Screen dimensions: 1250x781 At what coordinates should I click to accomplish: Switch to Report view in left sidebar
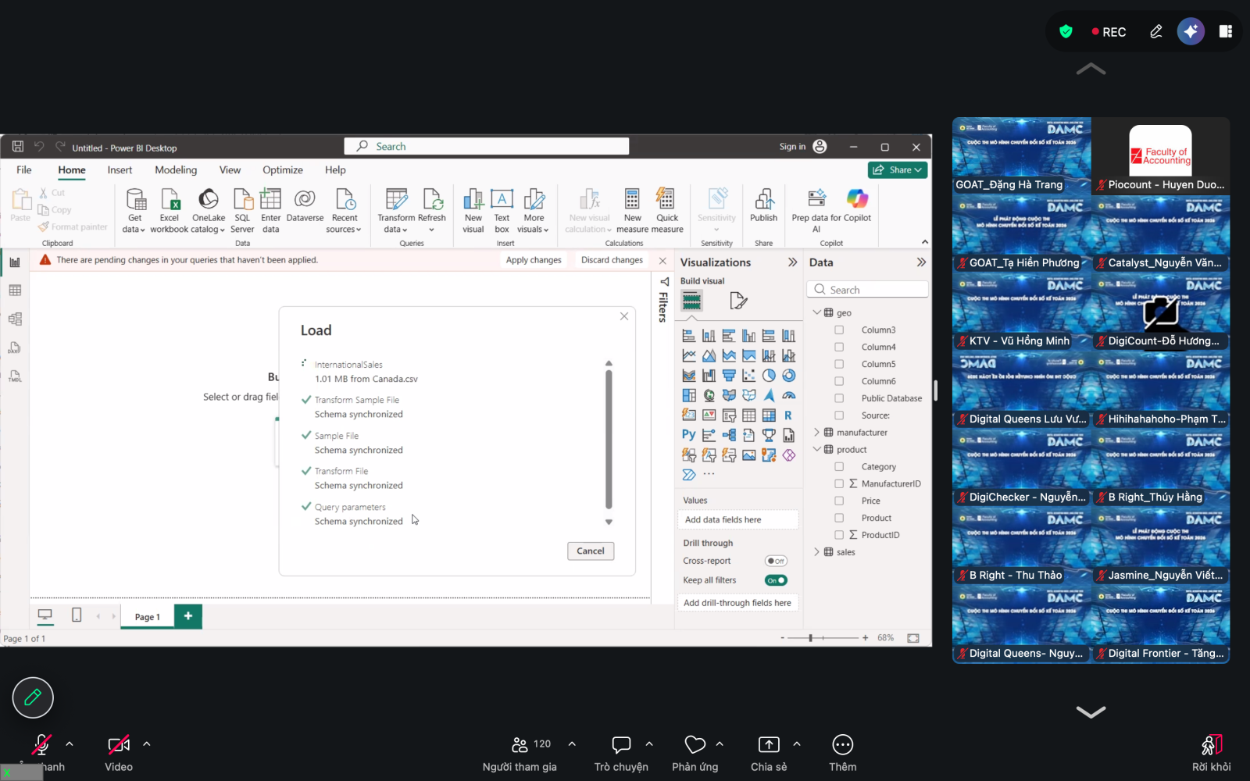coord(15,262)
